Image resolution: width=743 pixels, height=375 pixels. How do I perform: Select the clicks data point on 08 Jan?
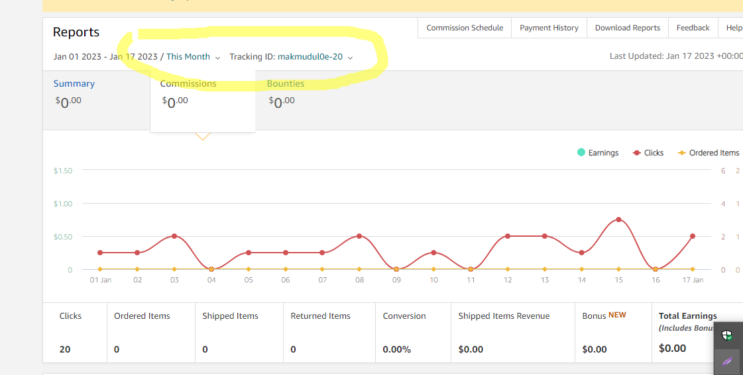point(359,236)
